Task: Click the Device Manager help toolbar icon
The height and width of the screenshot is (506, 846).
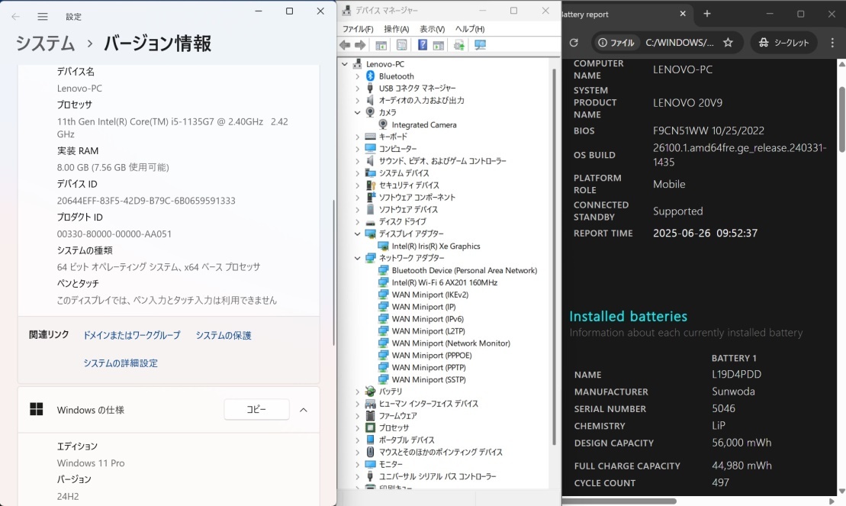Action: point(422,45)
